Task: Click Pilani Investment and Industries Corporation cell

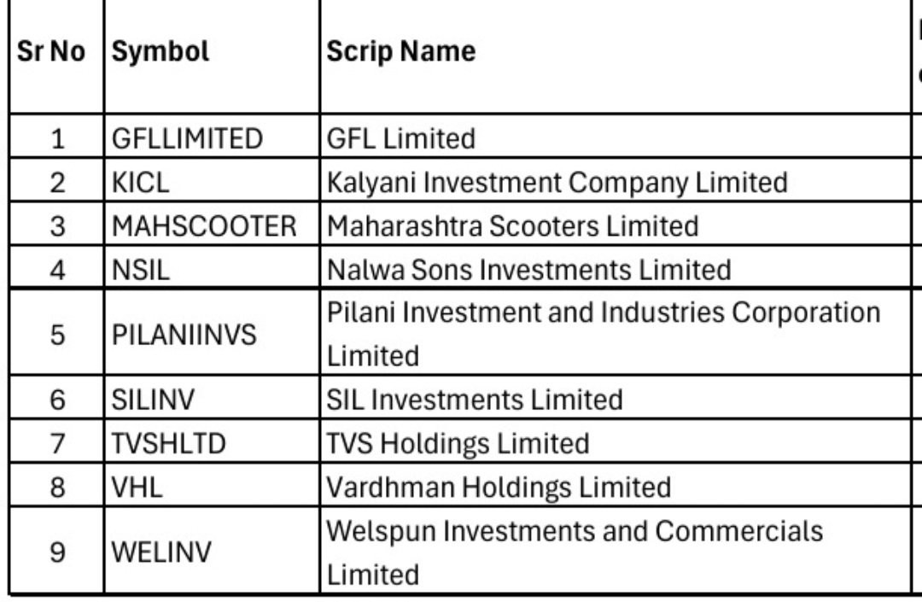Action: tap(616, 332)
